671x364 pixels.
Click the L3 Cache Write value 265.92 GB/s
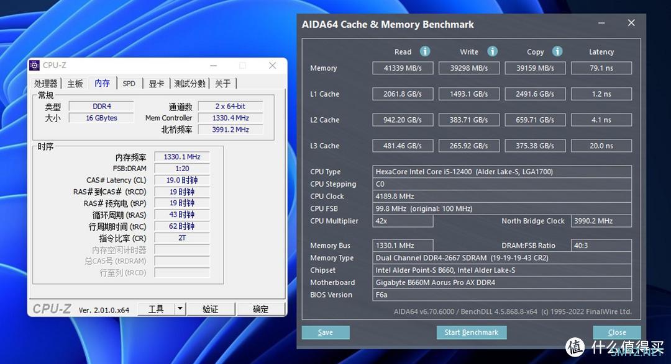(x=469, y=146)
